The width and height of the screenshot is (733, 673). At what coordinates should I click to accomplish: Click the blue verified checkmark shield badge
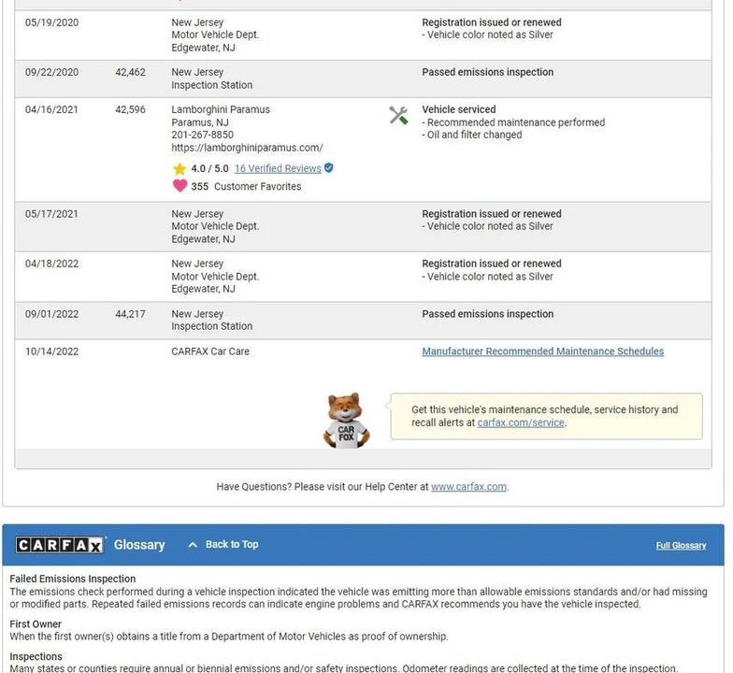[x=329, y=168]
